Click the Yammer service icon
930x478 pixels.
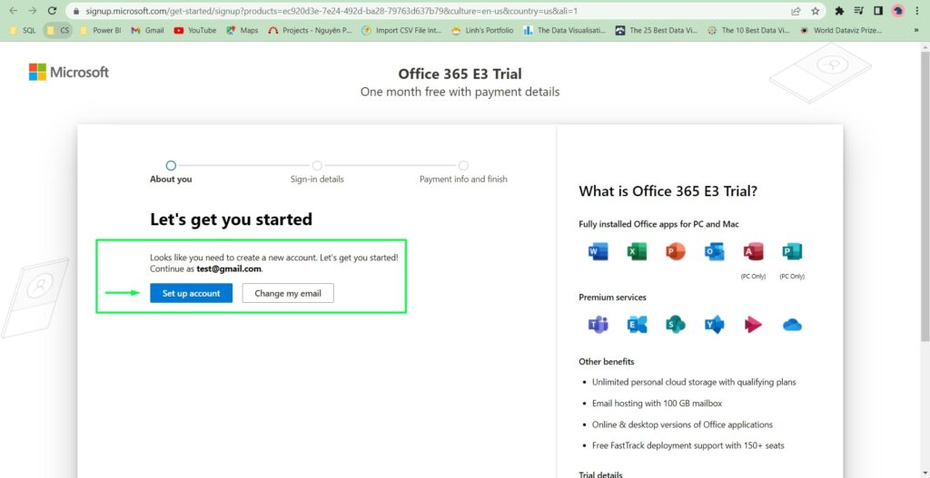pyautogui.click(x=714, y=325)
